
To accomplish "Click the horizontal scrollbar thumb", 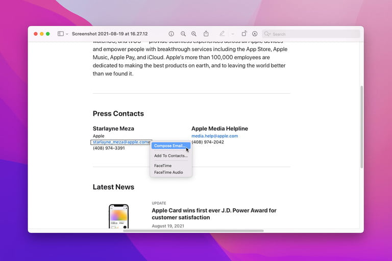I will (193, 231).
